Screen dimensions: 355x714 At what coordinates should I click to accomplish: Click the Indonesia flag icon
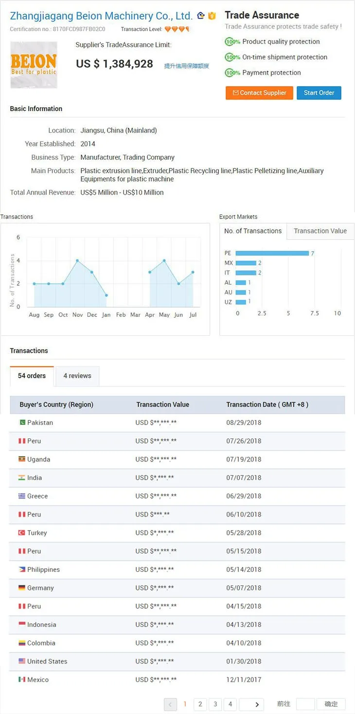tap(22, 624)
